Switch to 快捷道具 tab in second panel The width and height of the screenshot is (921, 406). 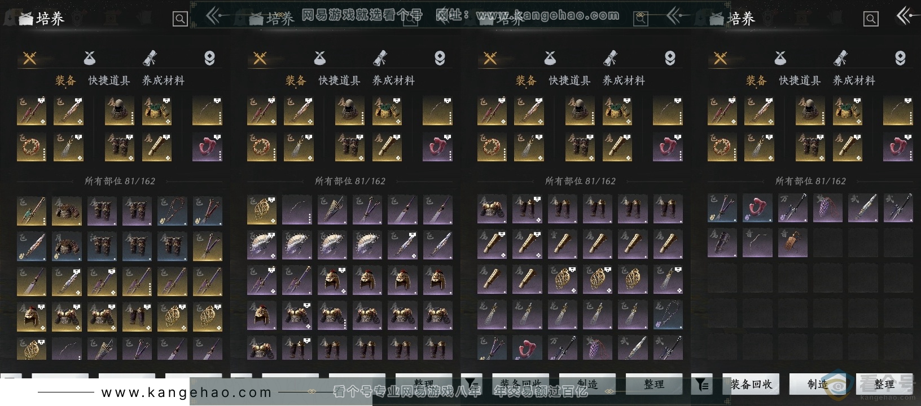339,81
